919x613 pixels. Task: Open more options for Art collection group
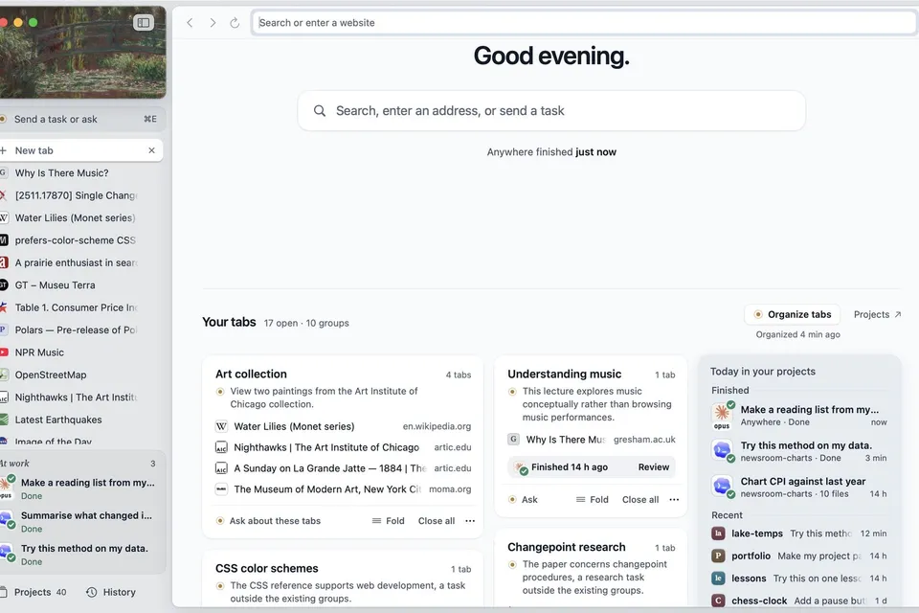tap(470, 521)
